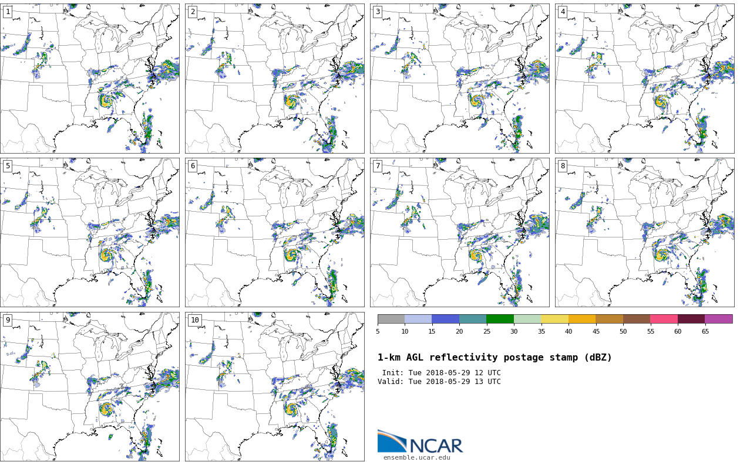
Task: Click the light brown 45-50 dBZ swatch
Action: pyautogui.click(x=610, y=319)
